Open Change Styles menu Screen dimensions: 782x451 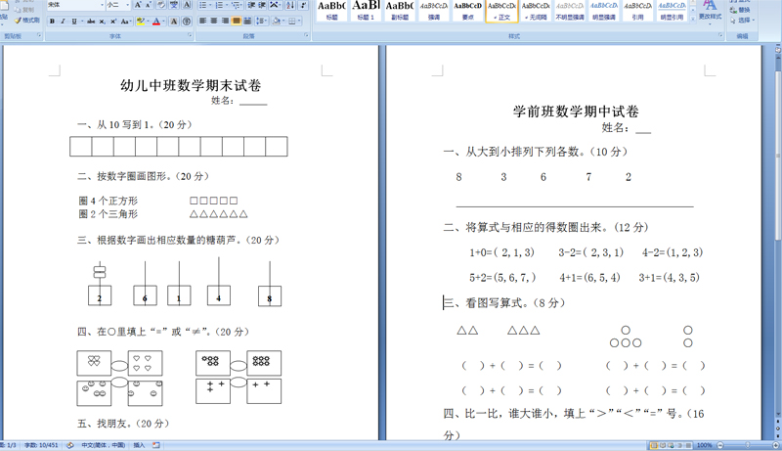(x=711, y=11)
